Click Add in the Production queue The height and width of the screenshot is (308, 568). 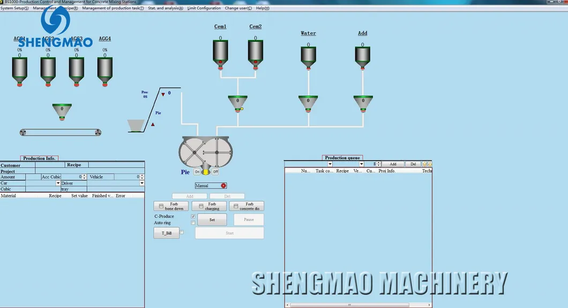[393, 164]
